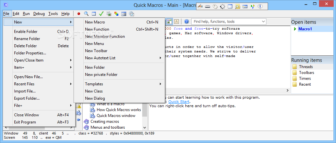
Task: Open the magnifier Find tool in toolbar
Action: coord(86,14)
